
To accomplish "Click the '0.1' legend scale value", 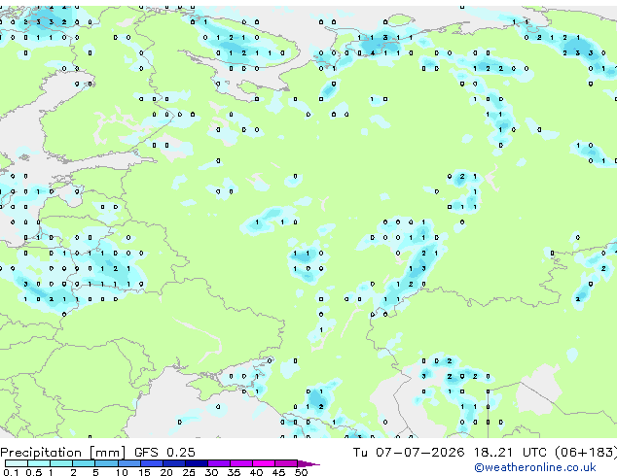I will (11, 472).
